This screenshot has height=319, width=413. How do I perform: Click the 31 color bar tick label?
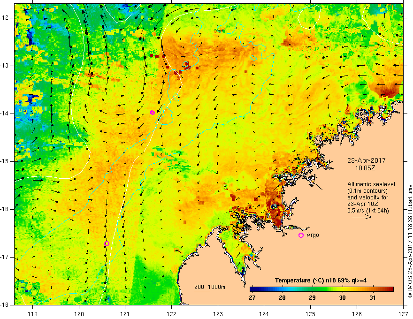coord(372,298)
